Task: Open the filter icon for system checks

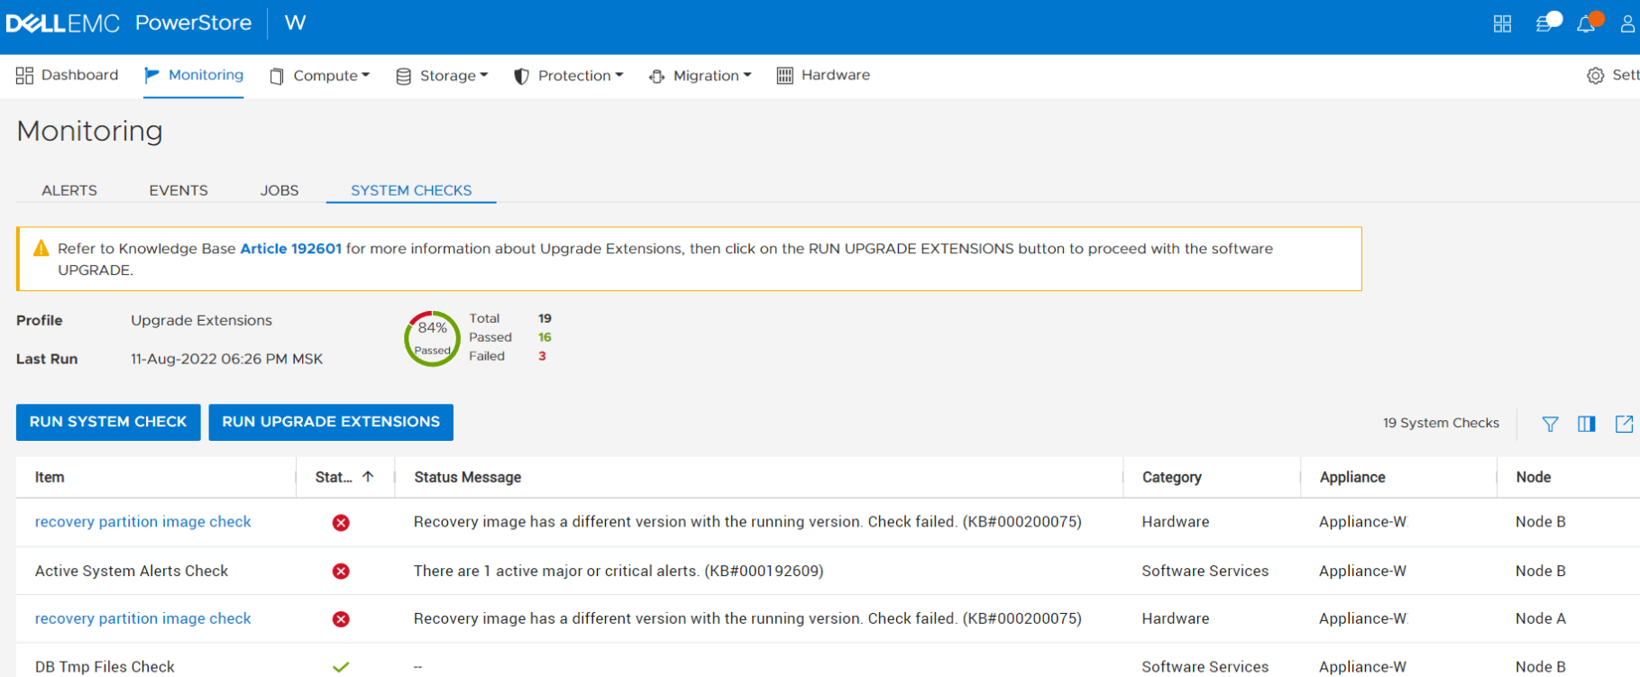Action: coord(1550,424)
